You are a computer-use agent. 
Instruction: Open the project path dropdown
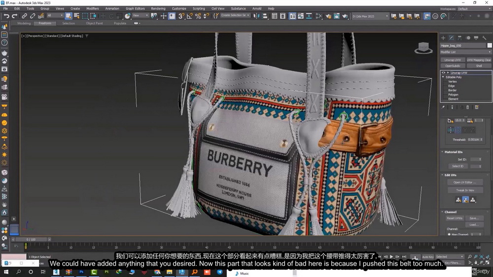point(370,16)
